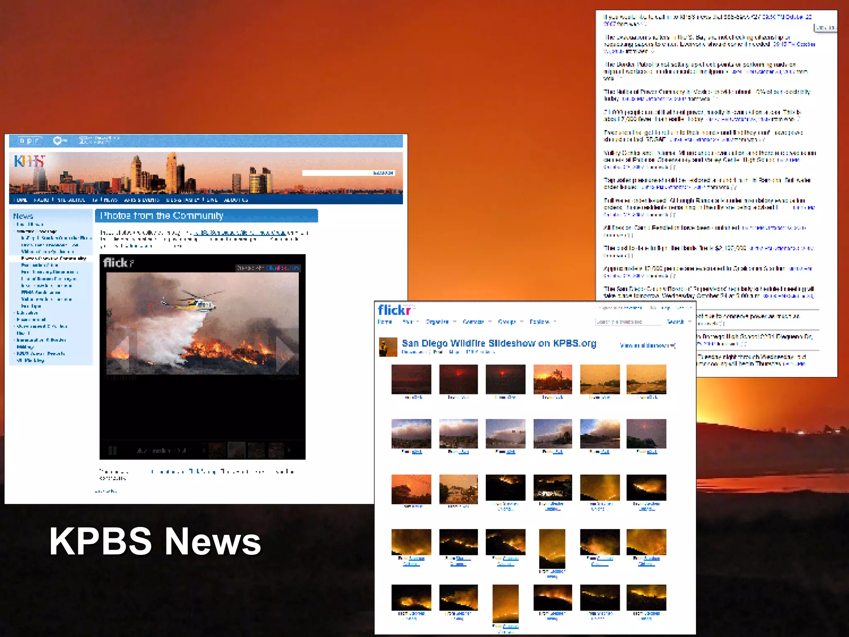Open the tall portrait thumbnail in bottom row
This screenshot has width=849, height=637.
pyautogui.click(x=505, y=604)
